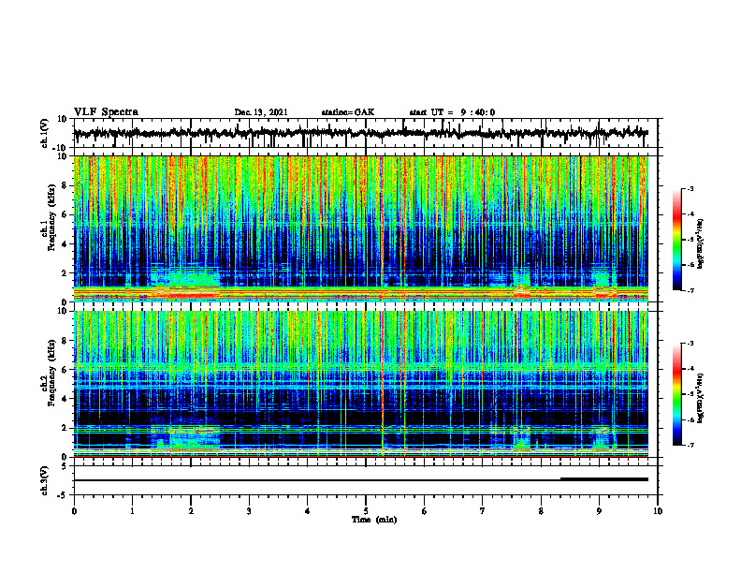The width and height of the screenshot is (741, 573).
Task: Click the ch.2 color scale log(PSD) unit label
Action: 701,398
